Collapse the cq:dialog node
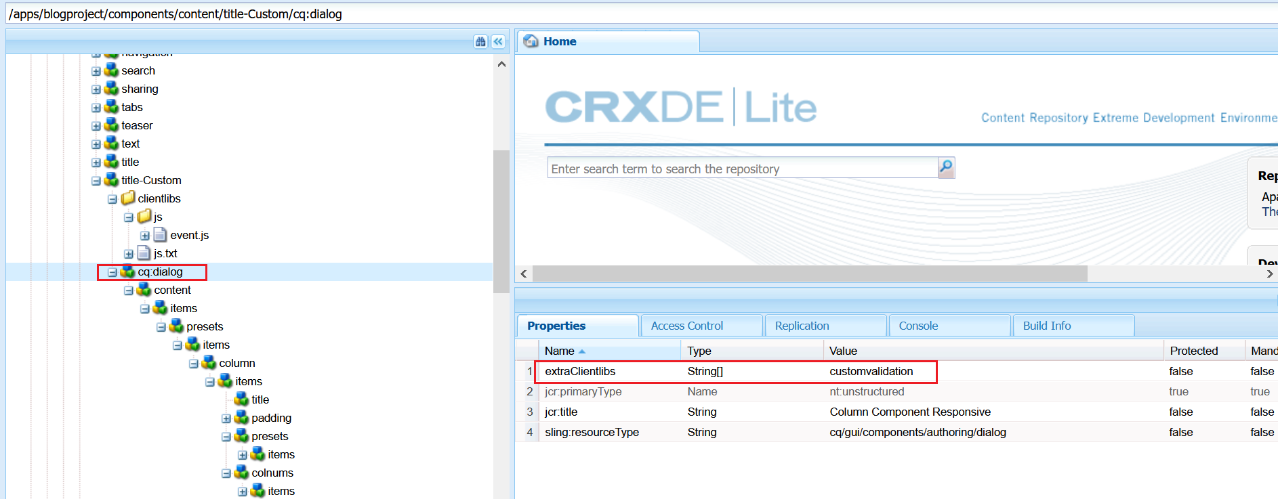Viewport: 1278px width, 499px height. click(112, 272)
